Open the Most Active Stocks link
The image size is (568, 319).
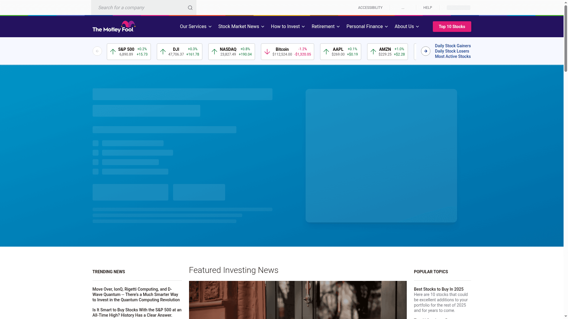point(453,56)
